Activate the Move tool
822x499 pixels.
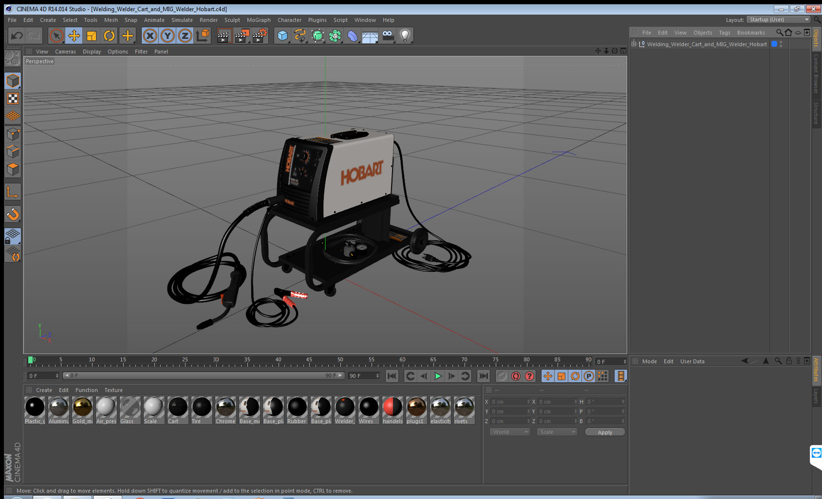74,36
